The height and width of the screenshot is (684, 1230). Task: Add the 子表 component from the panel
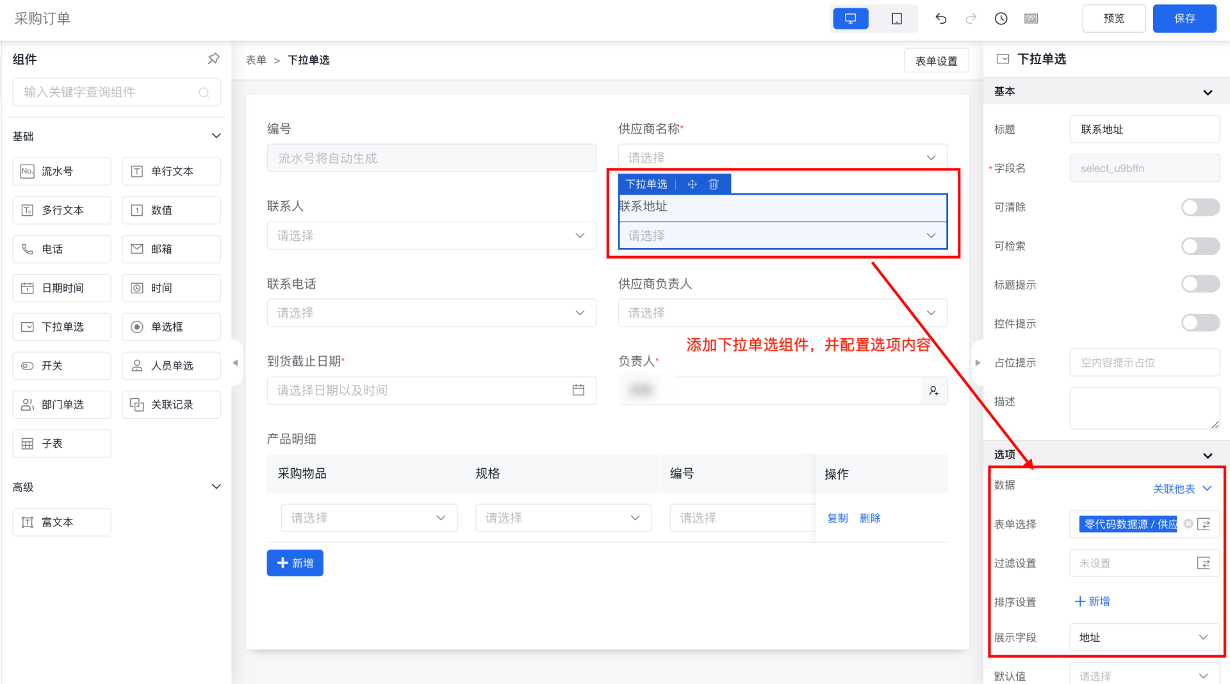coord(61,443)
